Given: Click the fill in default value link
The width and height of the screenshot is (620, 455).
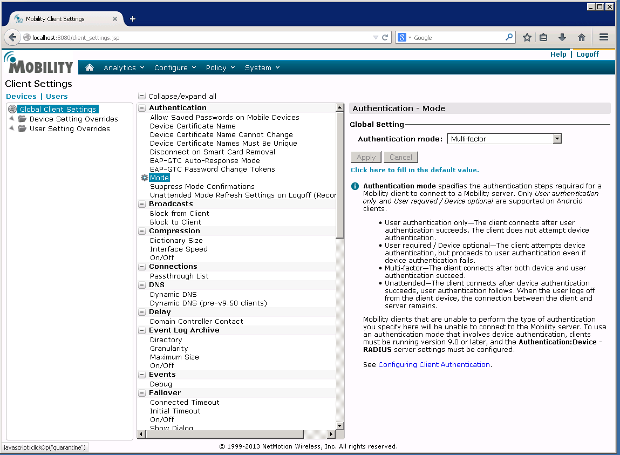Looking at the screenshot, I should click(x=414, y=170).
